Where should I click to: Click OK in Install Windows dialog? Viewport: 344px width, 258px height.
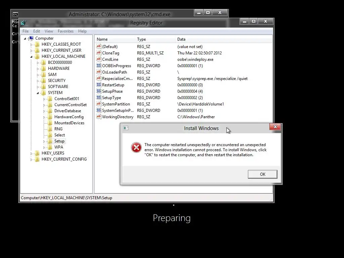click(x=263, y=174)
